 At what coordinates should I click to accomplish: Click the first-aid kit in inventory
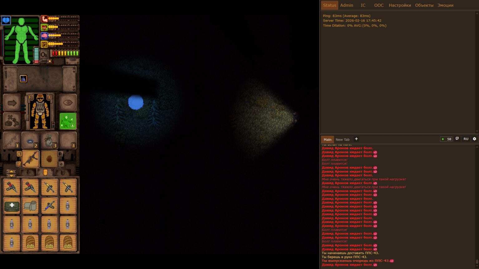[12, 206]
